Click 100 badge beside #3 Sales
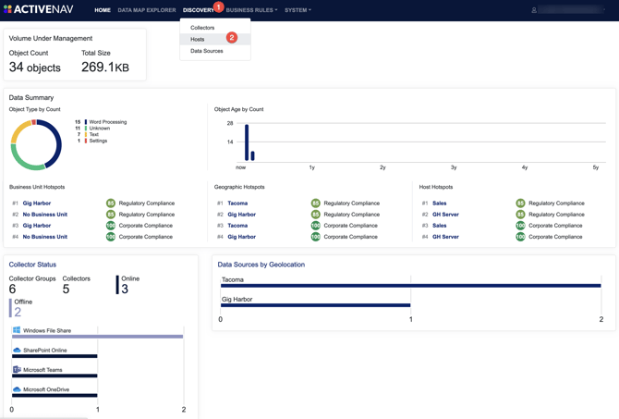The width and height of the screenshot is (619, 419). pos(520,226)
